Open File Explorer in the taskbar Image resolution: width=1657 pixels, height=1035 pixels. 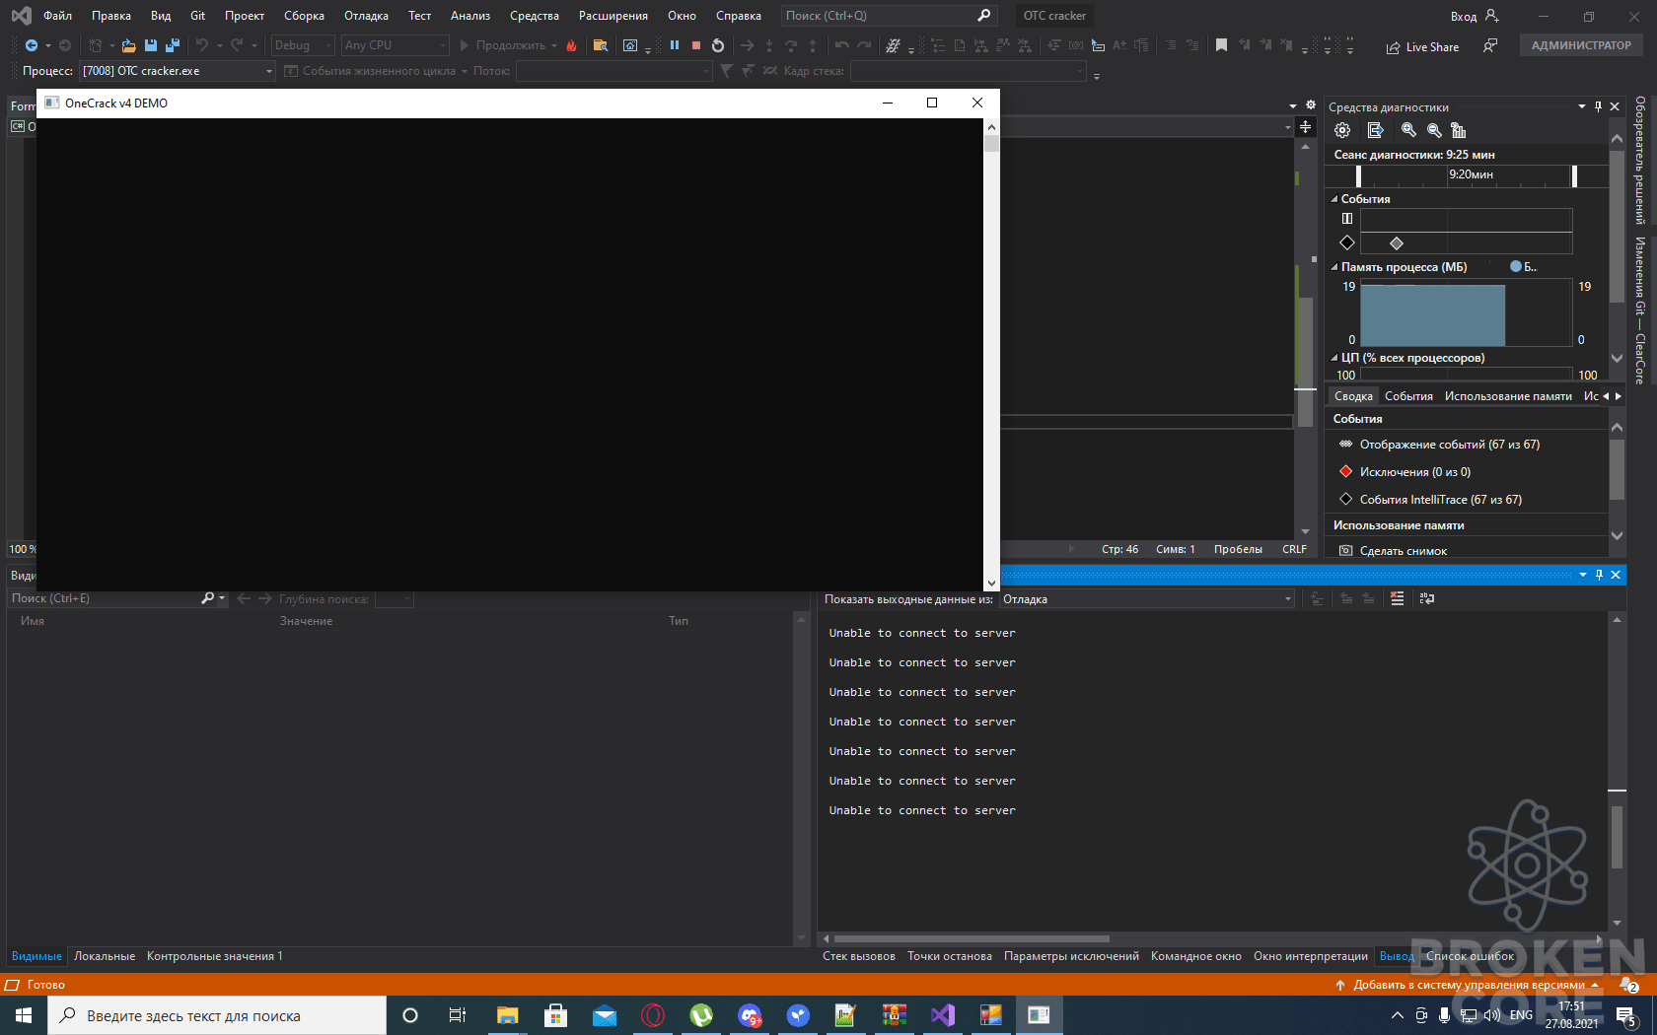coord(507,1015)
